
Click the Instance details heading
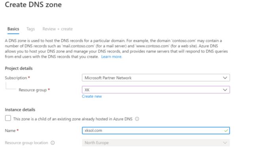click(20, 109)
